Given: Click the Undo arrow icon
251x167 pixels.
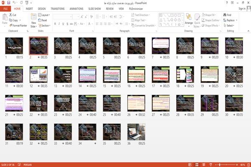Looking at the screenshot, I should [14, 3].
